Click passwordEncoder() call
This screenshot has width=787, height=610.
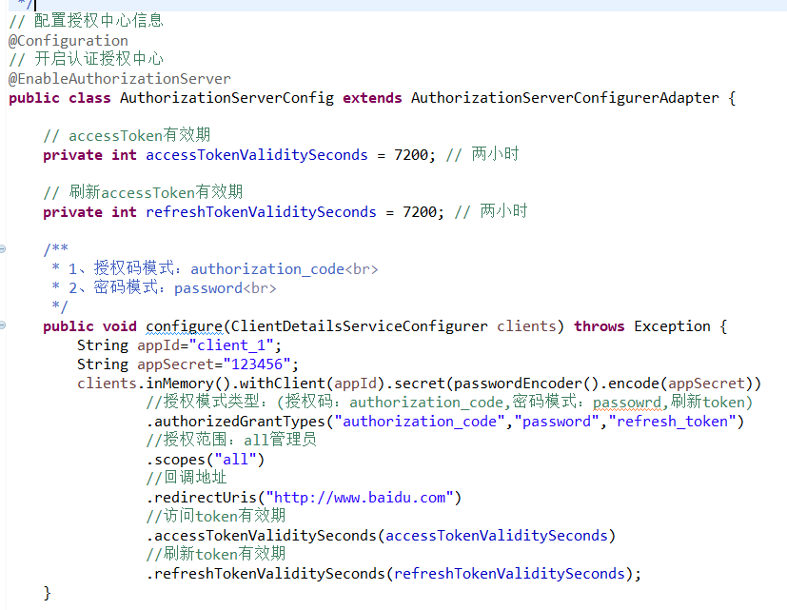(x=526, y=384)
